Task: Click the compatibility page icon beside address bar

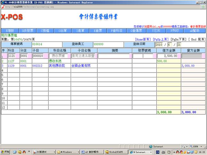Action: point(203,6)
